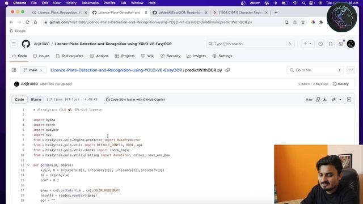The width and height of the screenshot is (363, 204).
Task: Open the Chrome File menu
Action: 34,3
